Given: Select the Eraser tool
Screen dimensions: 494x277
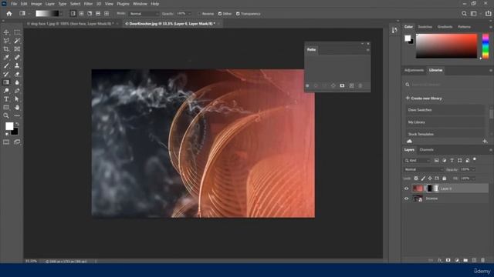Looking at the screenshot, I should point(17,74).
